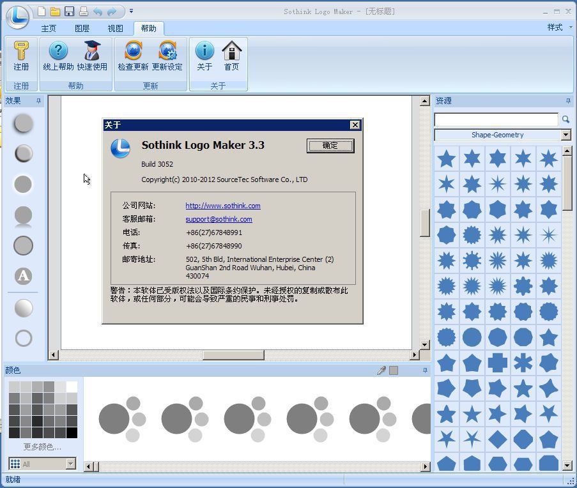
Task: Select the eyedropper color picker tool
Action: click(x=381, y=370)
